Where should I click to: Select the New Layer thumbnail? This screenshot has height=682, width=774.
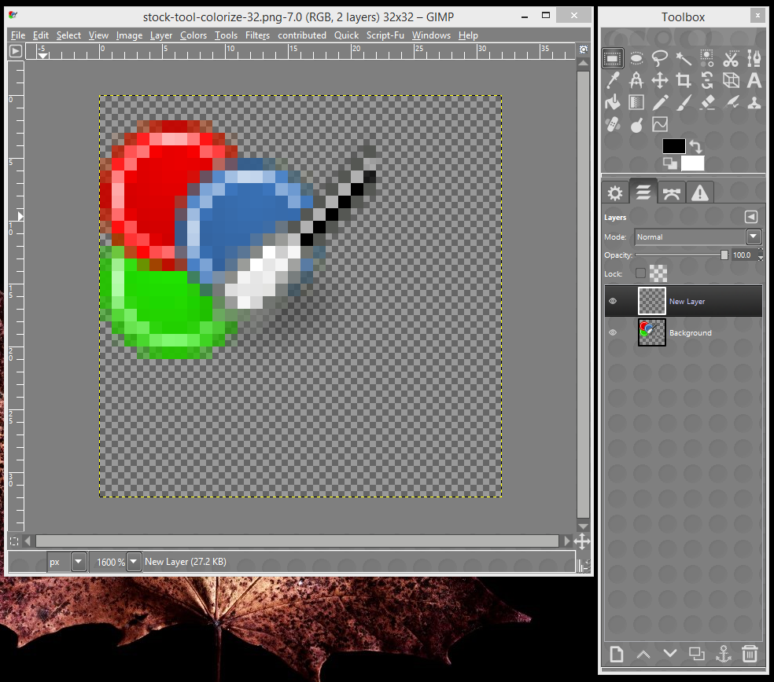point(651,301)
